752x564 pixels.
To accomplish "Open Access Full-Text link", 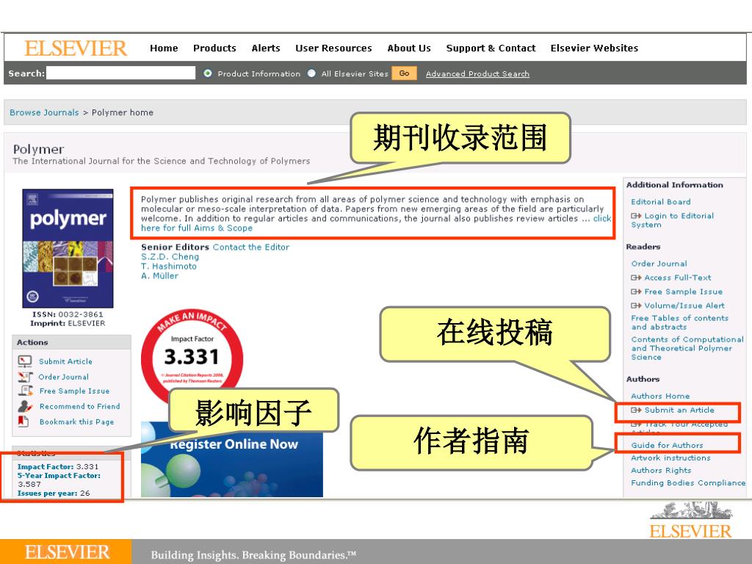I will 678,278.
